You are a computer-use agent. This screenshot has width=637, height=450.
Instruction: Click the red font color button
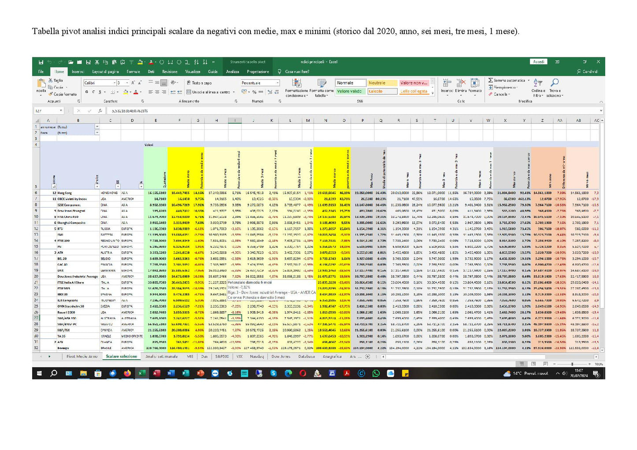[135, 92]
